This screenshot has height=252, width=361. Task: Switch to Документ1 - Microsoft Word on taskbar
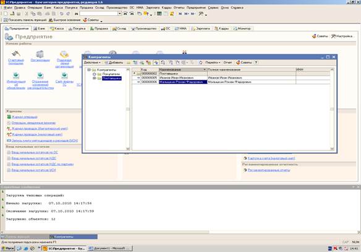click(110, 248)
